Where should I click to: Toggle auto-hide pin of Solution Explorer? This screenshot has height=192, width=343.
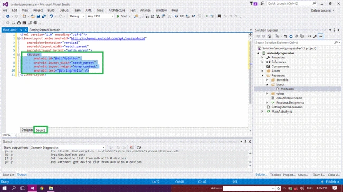[x=334, y=30]
